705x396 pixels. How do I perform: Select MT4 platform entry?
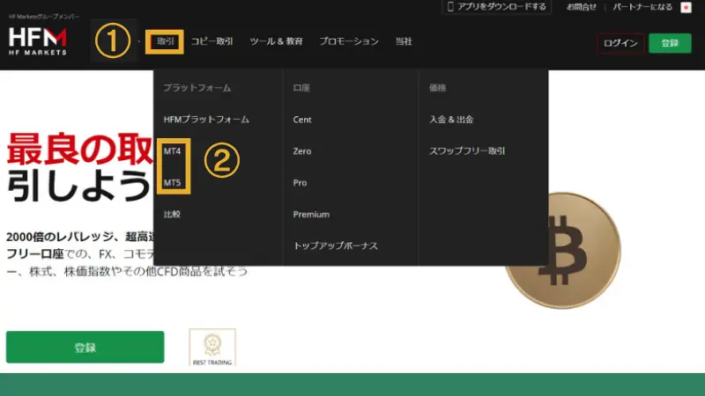tap(172, 150)
